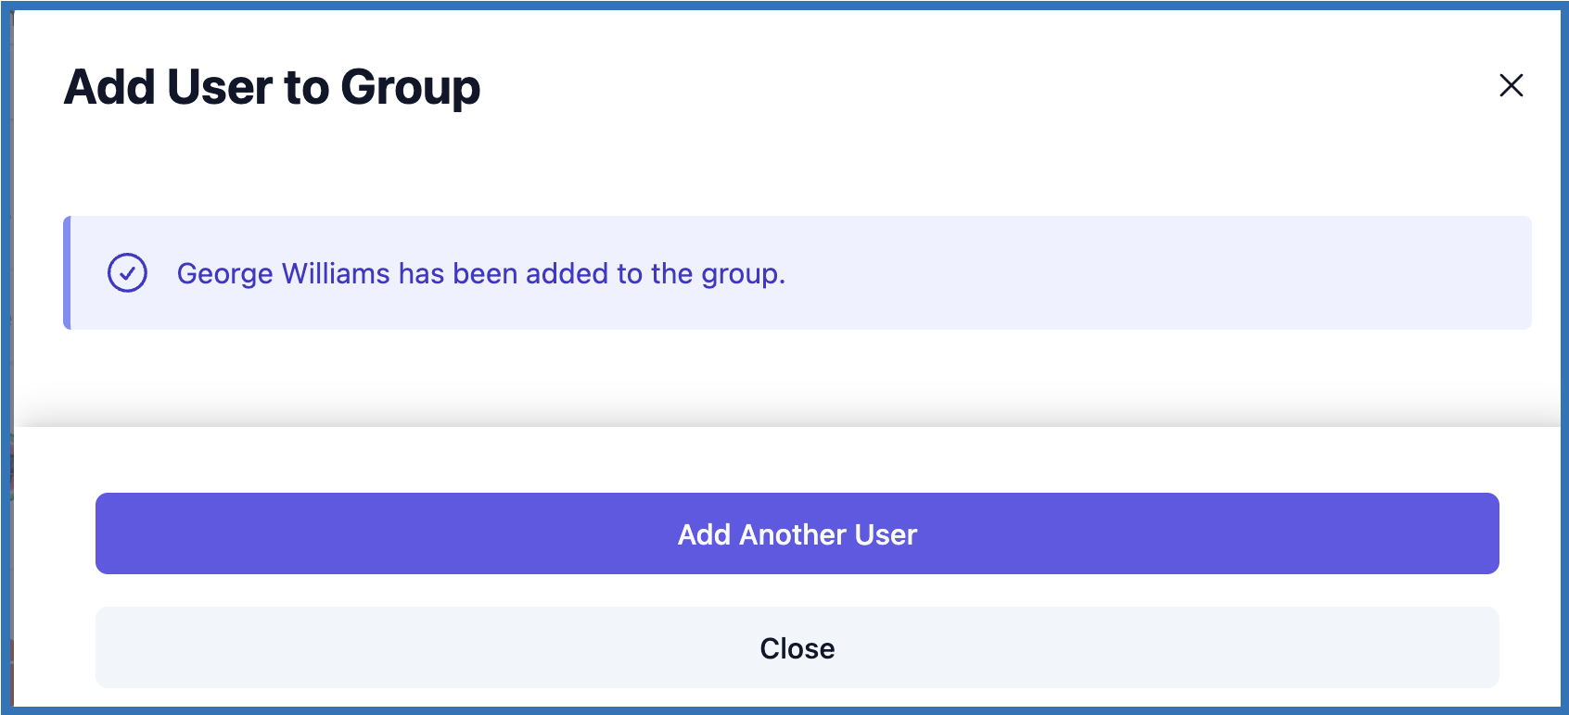This screenshot has height=715, width=1569.
Task: Click the purple accent bar of the alert
Action: [67, 273]
